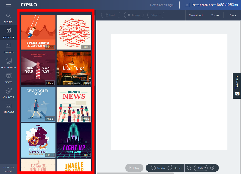Open the hamburger menu

tap(9, 5)
